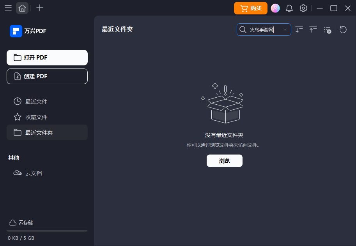Open the user account avatar
This screenshot has height=246, width=356.
click(x=275, y=9)
